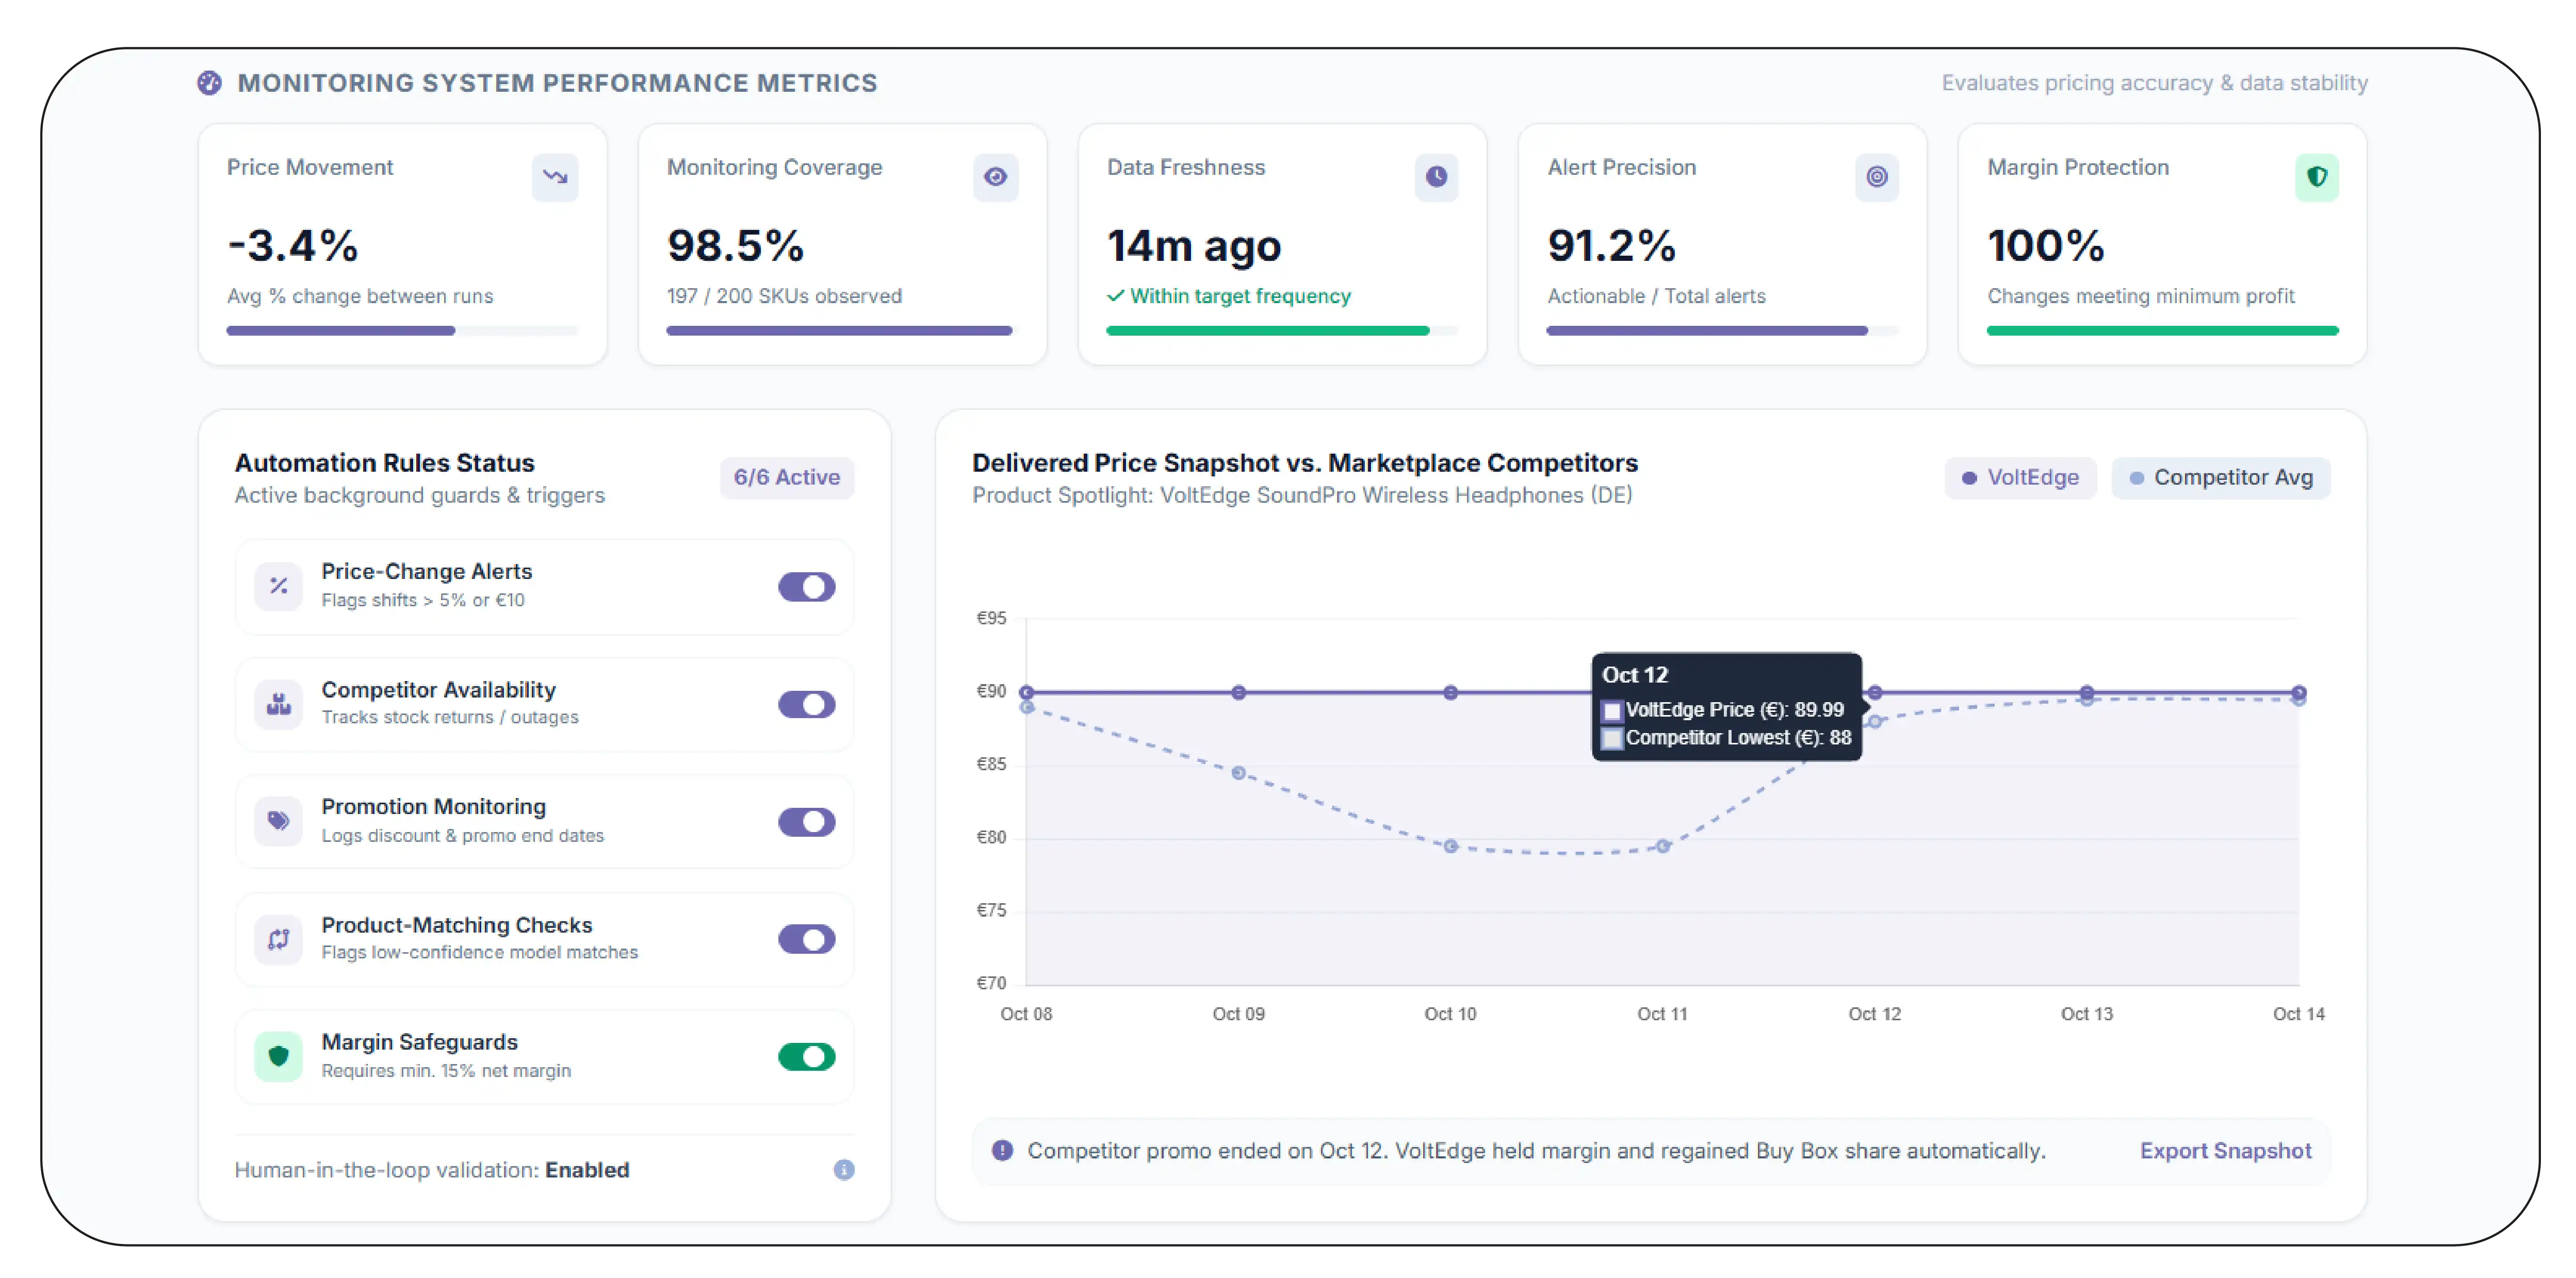This screenshot has width=2576, height=1278.
Task: Click the Price Movement progress bar
Action: [402, 331]
